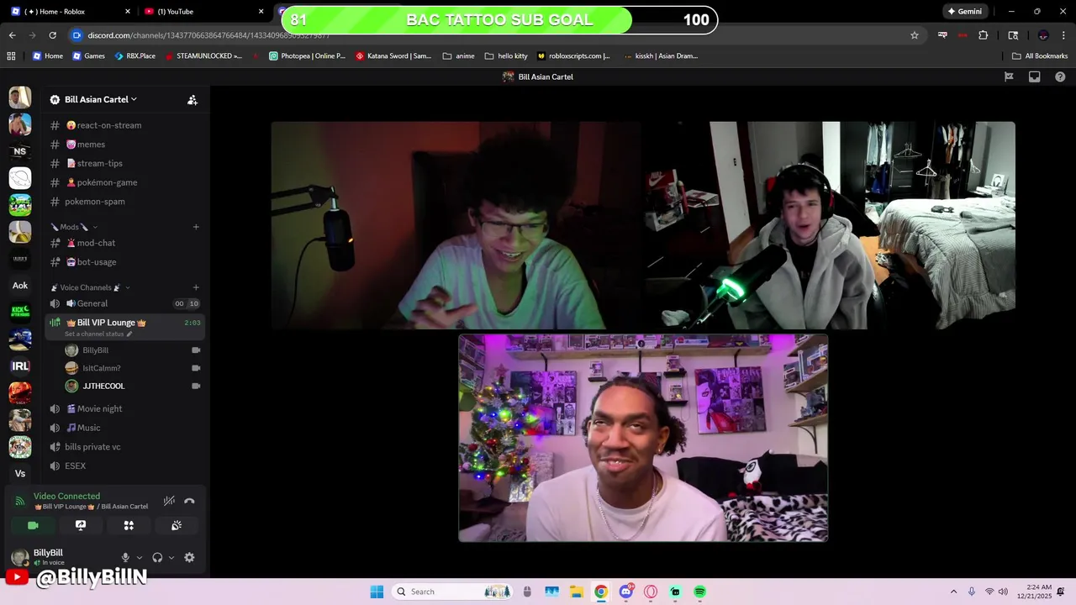Open Discord User Settings gear
Screen dimensions: 1076x605
[x=189, y=557]
